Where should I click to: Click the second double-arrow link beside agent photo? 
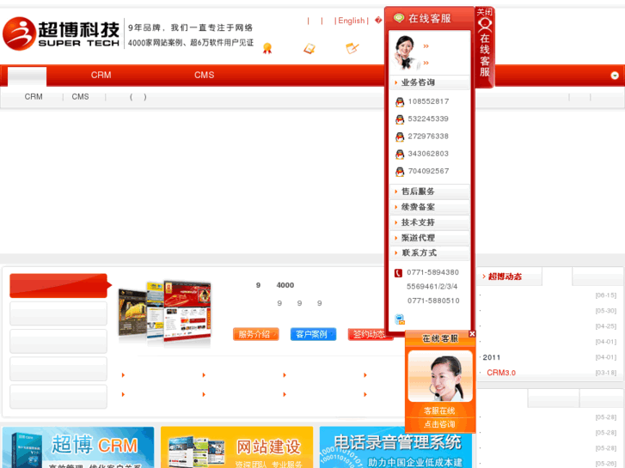pyautogui.click(x=426, y=63)
